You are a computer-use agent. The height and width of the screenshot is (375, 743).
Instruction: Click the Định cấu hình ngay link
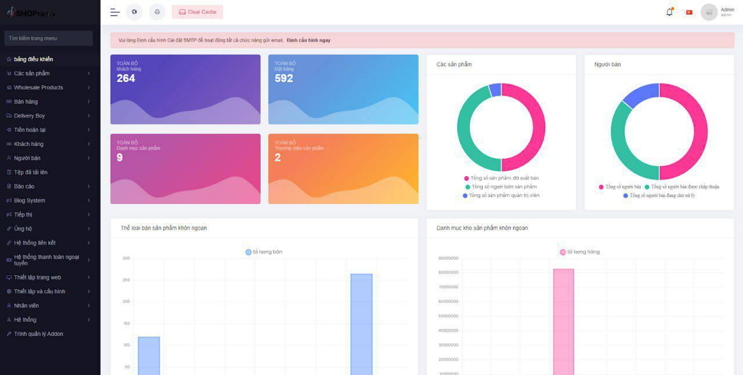pos(308,41)
